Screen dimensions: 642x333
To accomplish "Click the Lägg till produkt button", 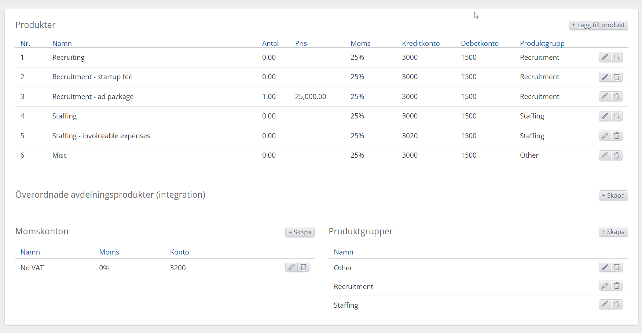I will pyautogui.click(x=598, y=25).
